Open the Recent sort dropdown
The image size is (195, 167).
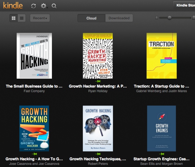(x=40, y=18)
